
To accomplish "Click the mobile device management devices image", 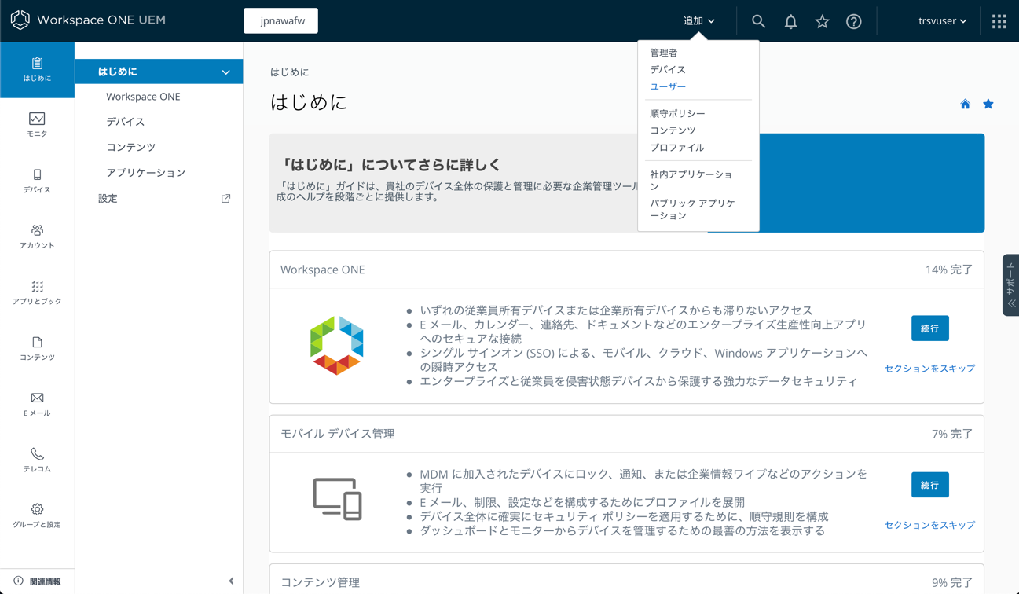I will pyautogui.click(x=337, y=499).
